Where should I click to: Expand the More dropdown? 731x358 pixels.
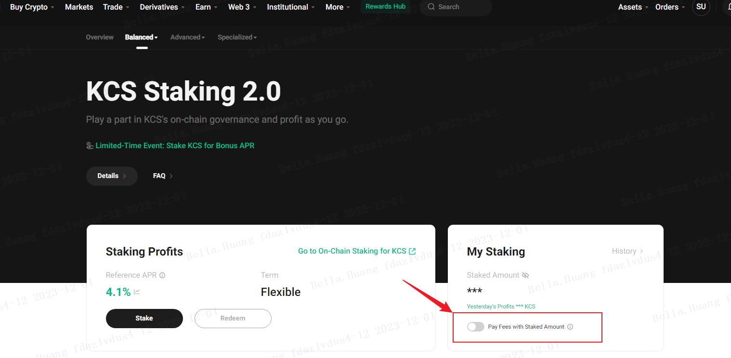tap(338, 7)
